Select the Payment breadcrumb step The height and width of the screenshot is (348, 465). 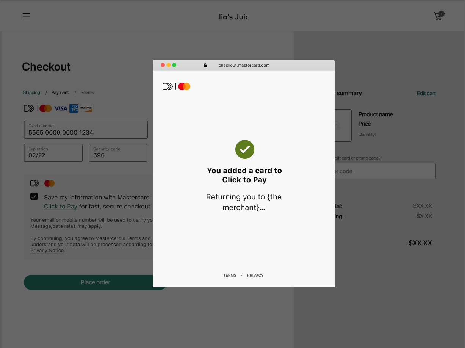(60, 92)
